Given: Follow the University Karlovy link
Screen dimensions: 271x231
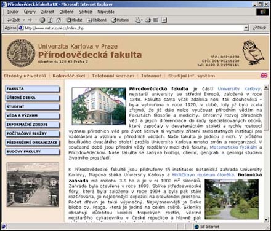Looking at the screenshot, I should pos(240,89).
